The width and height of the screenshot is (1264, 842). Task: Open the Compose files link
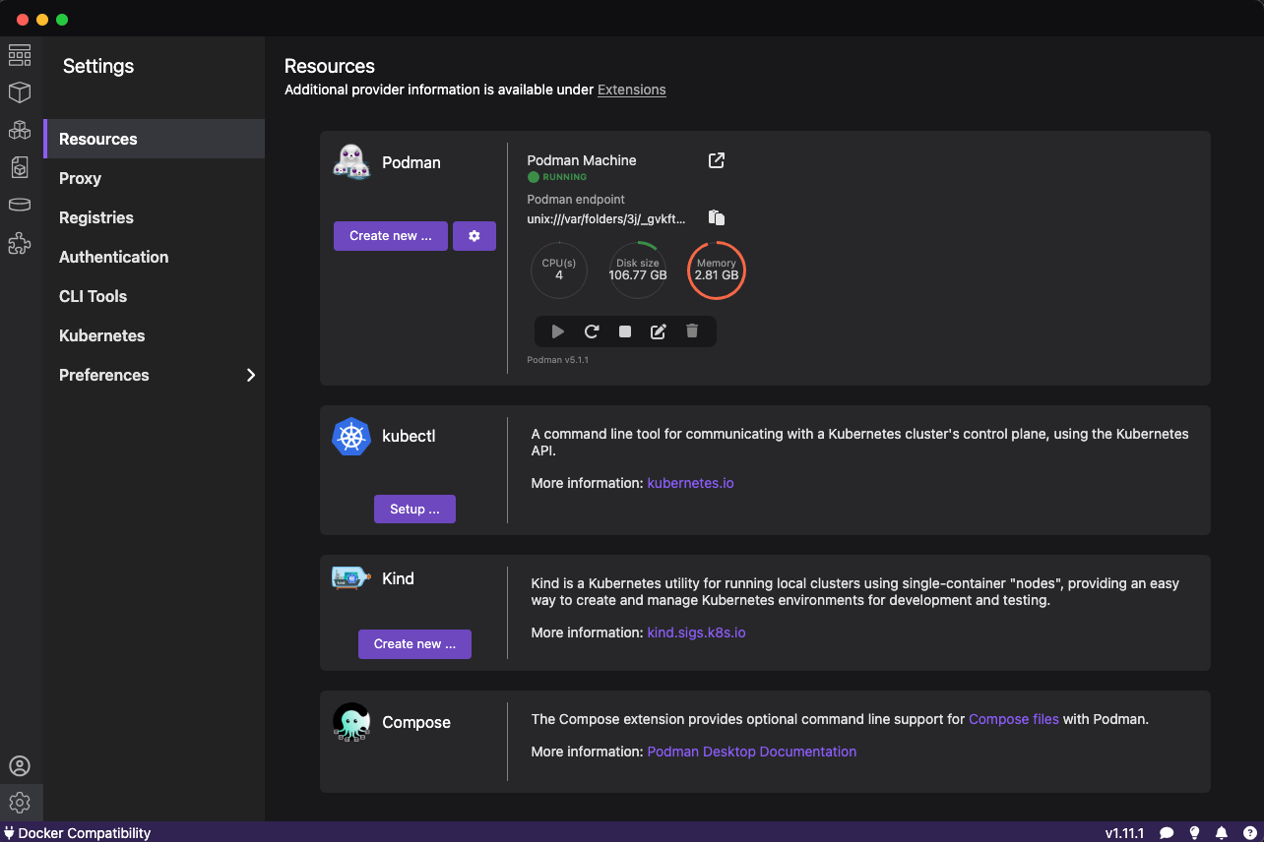coord(1014,719)
